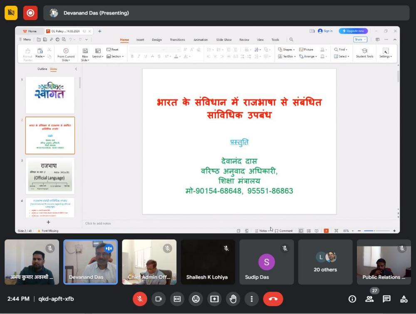Raise hand in the meeting
416x314 pixels.
coord(233,299)
